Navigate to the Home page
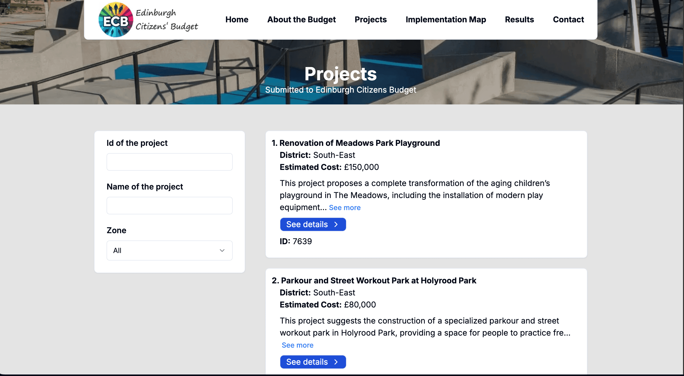The height and width of the screenshot is (376, 684). 237,19
